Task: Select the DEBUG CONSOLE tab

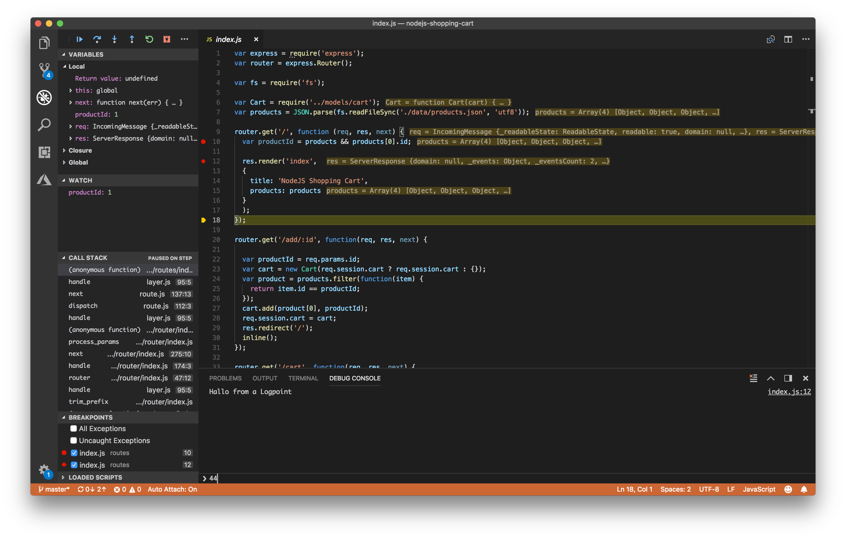Action: 355,377
